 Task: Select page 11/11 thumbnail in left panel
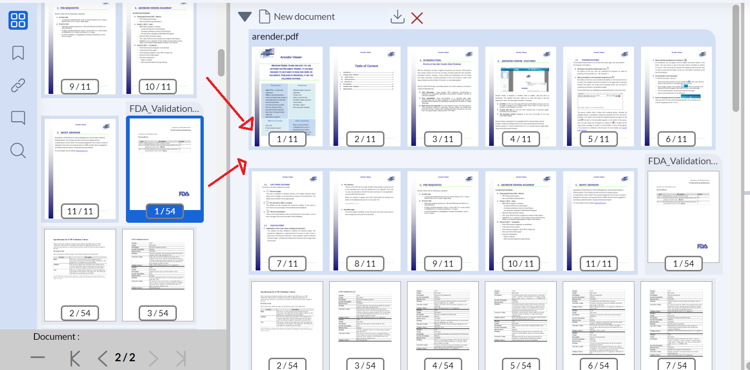coord(80,169)
